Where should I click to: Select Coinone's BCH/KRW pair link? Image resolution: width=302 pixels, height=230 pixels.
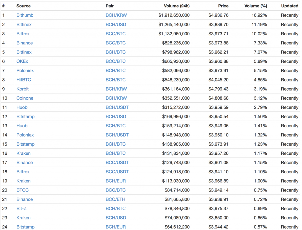tap(116, 98)
